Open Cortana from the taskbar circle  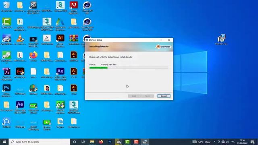[74, 142]
